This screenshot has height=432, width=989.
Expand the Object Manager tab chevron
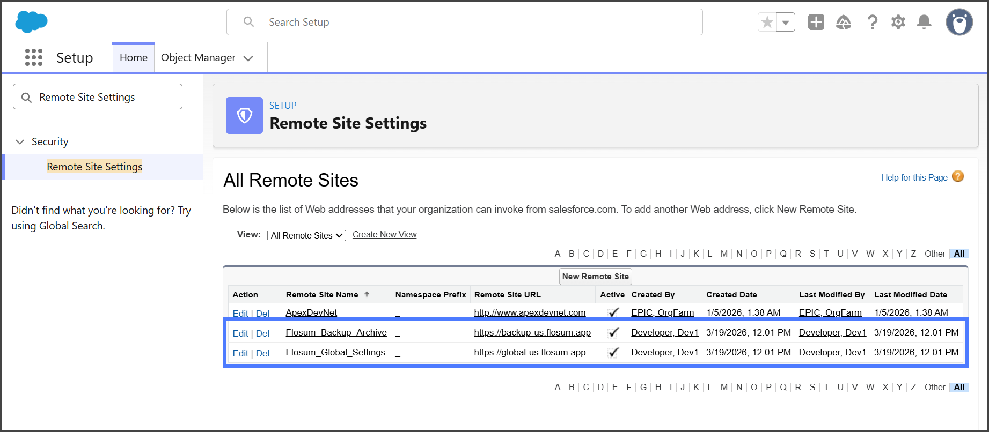click(248, 58)
